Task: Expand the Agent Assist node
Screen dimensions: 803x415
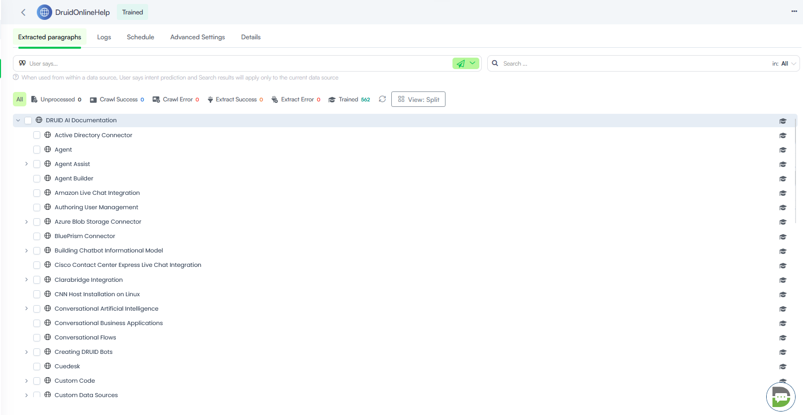Action: pos(26,164)
